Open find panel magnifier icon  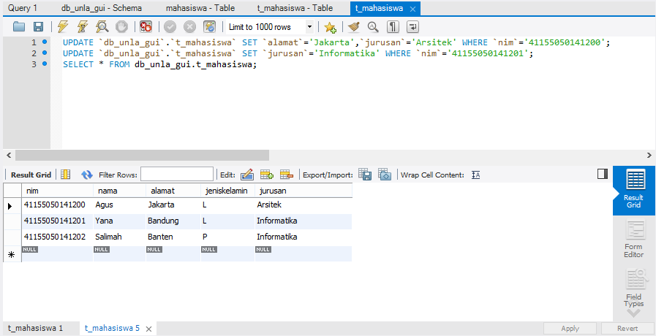(x=373, y=27)
